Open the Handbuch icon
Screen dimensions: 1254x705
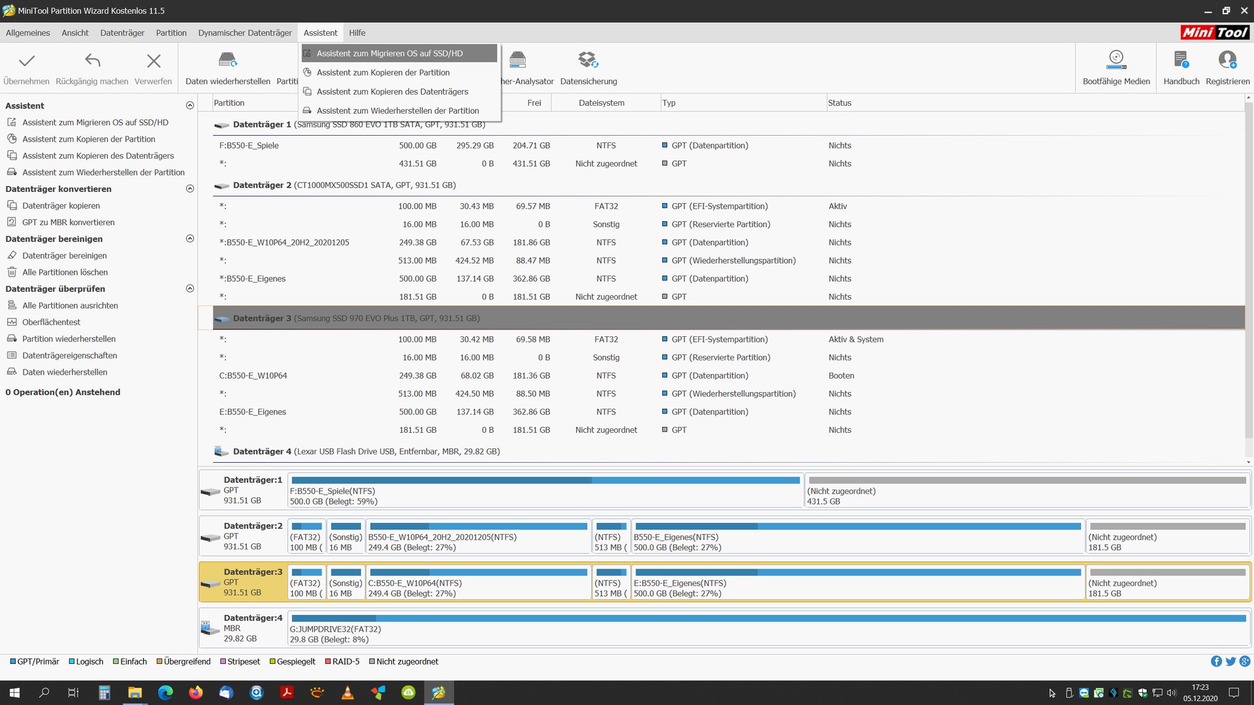pos(1181,61)
